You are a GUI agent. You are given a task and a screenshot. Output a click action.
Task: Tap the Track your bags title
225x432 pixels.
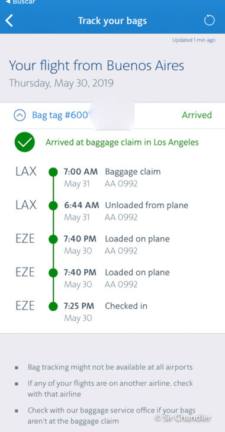coord(112,21)
